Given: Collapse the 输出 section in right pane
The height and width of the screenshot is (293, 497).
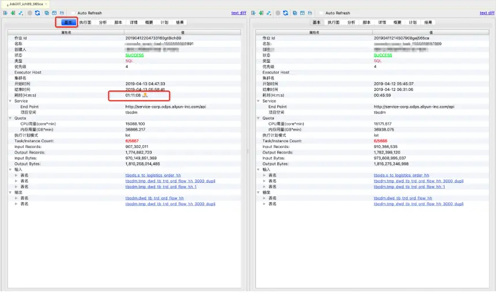Looking at the screenshot, I should click(x=258, y=192).
